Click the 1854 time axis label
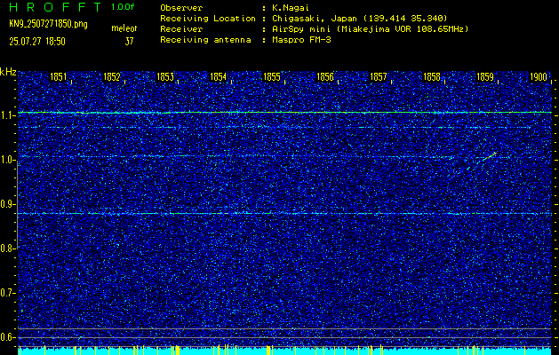 click(x=219, y=77)
